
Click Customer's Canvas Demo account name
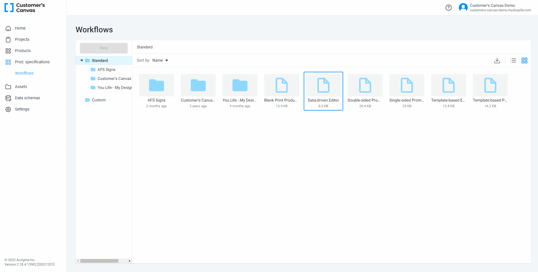492,5
